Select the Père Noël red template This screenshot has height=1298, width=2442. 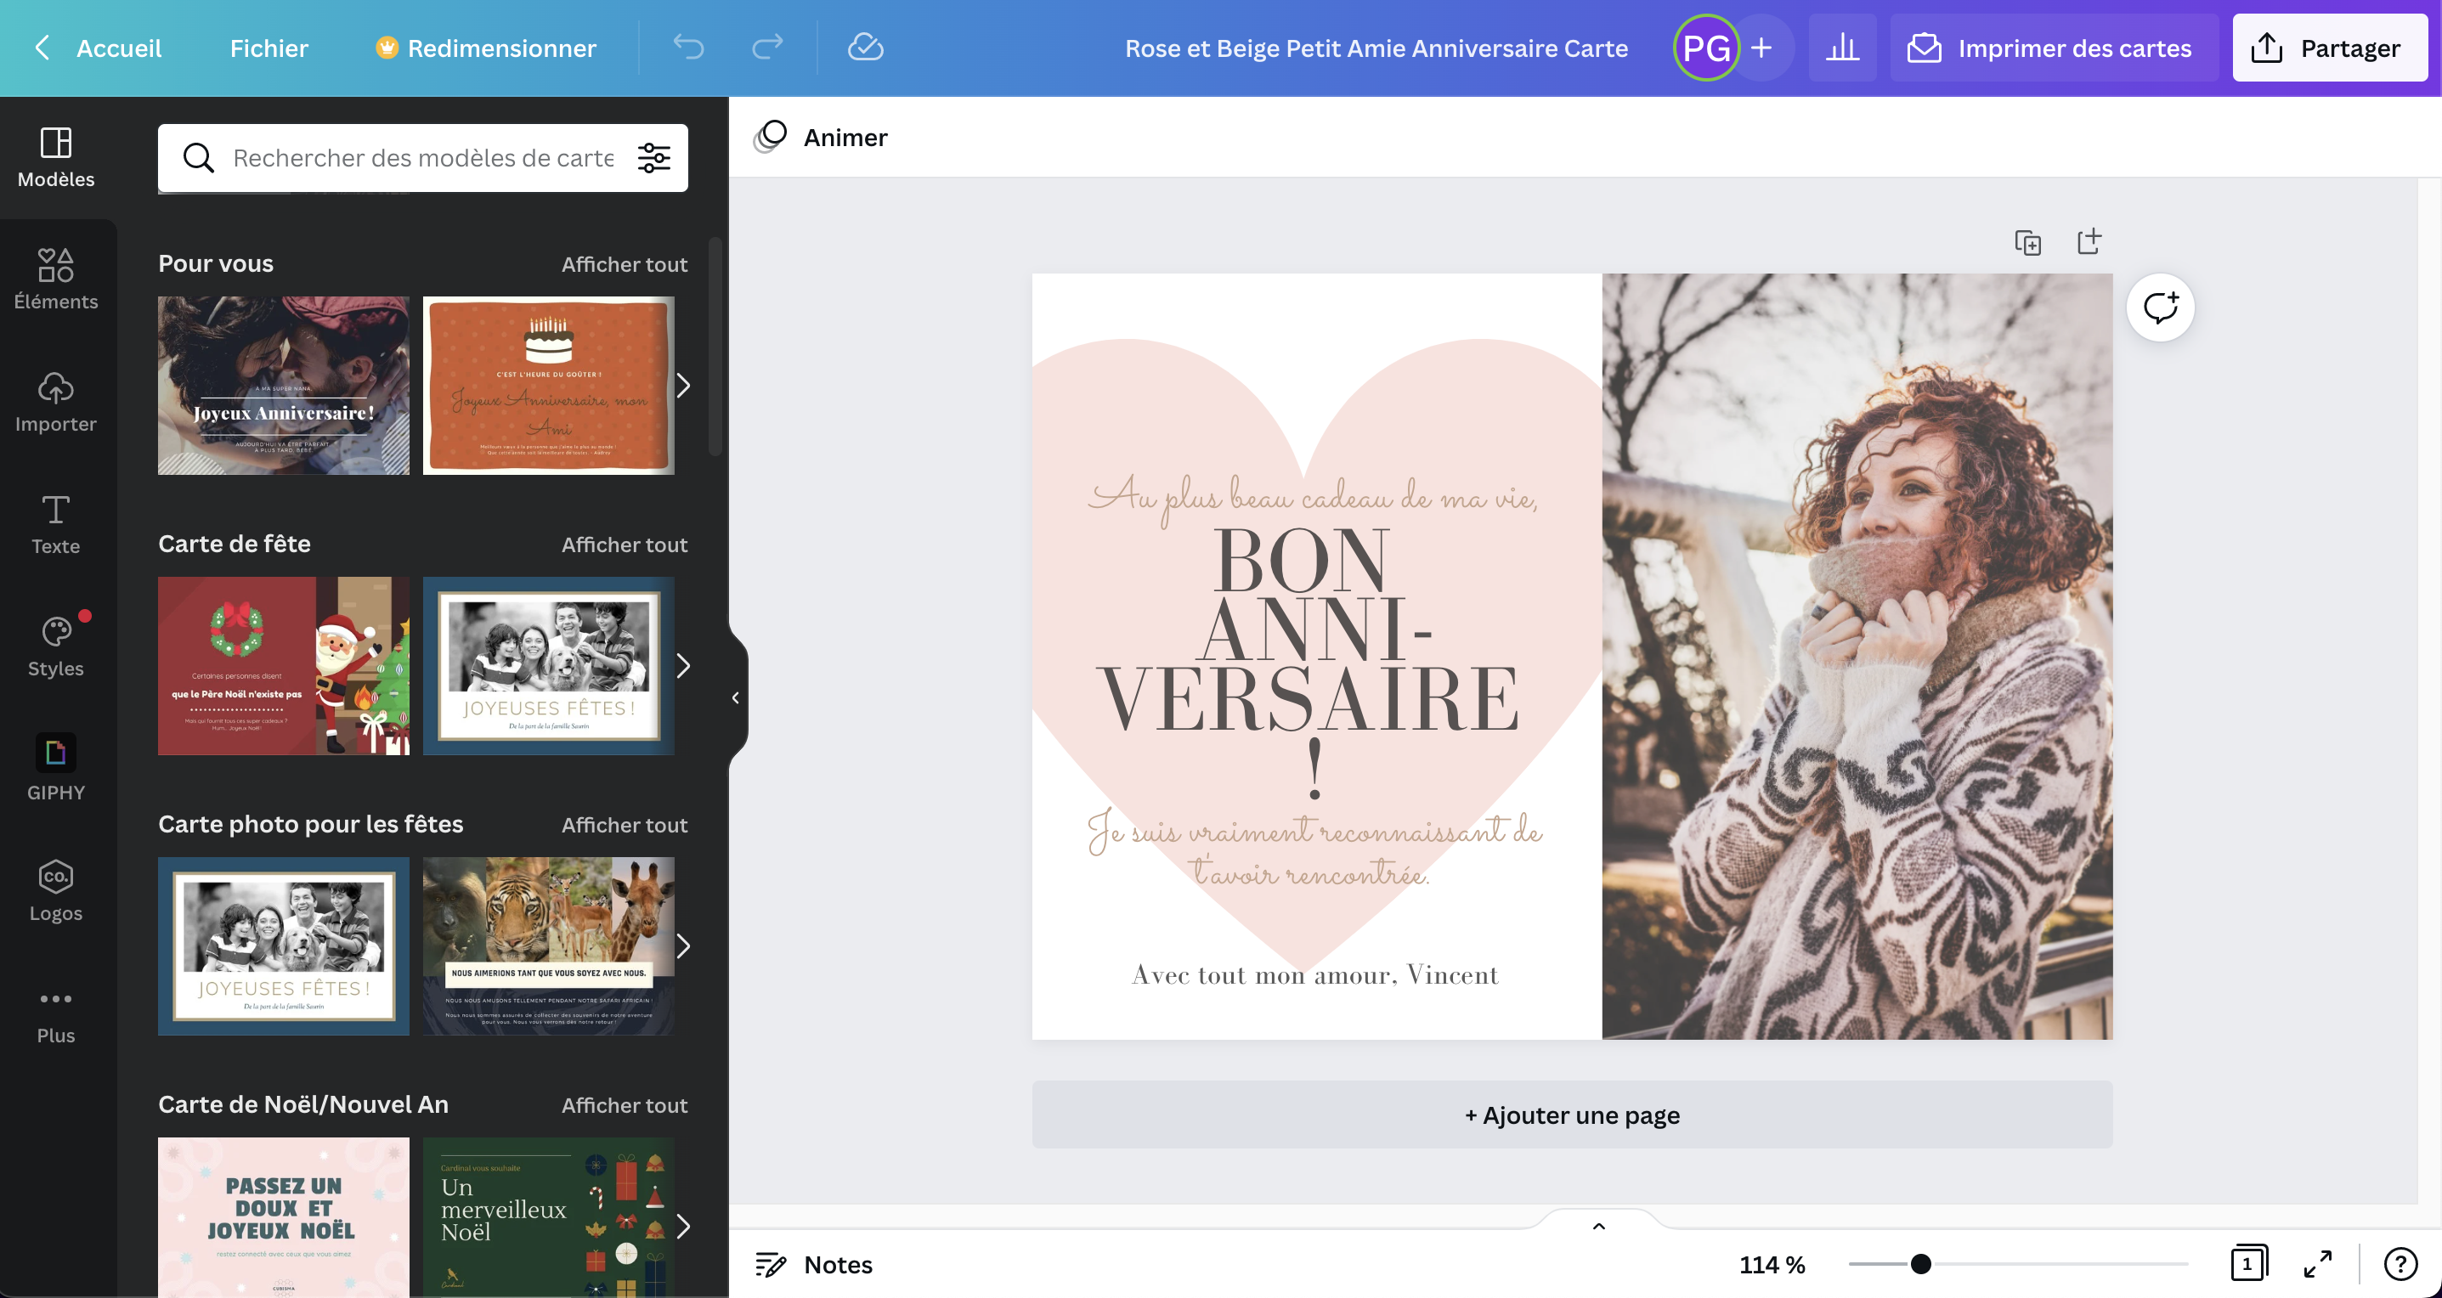(284, 666)
